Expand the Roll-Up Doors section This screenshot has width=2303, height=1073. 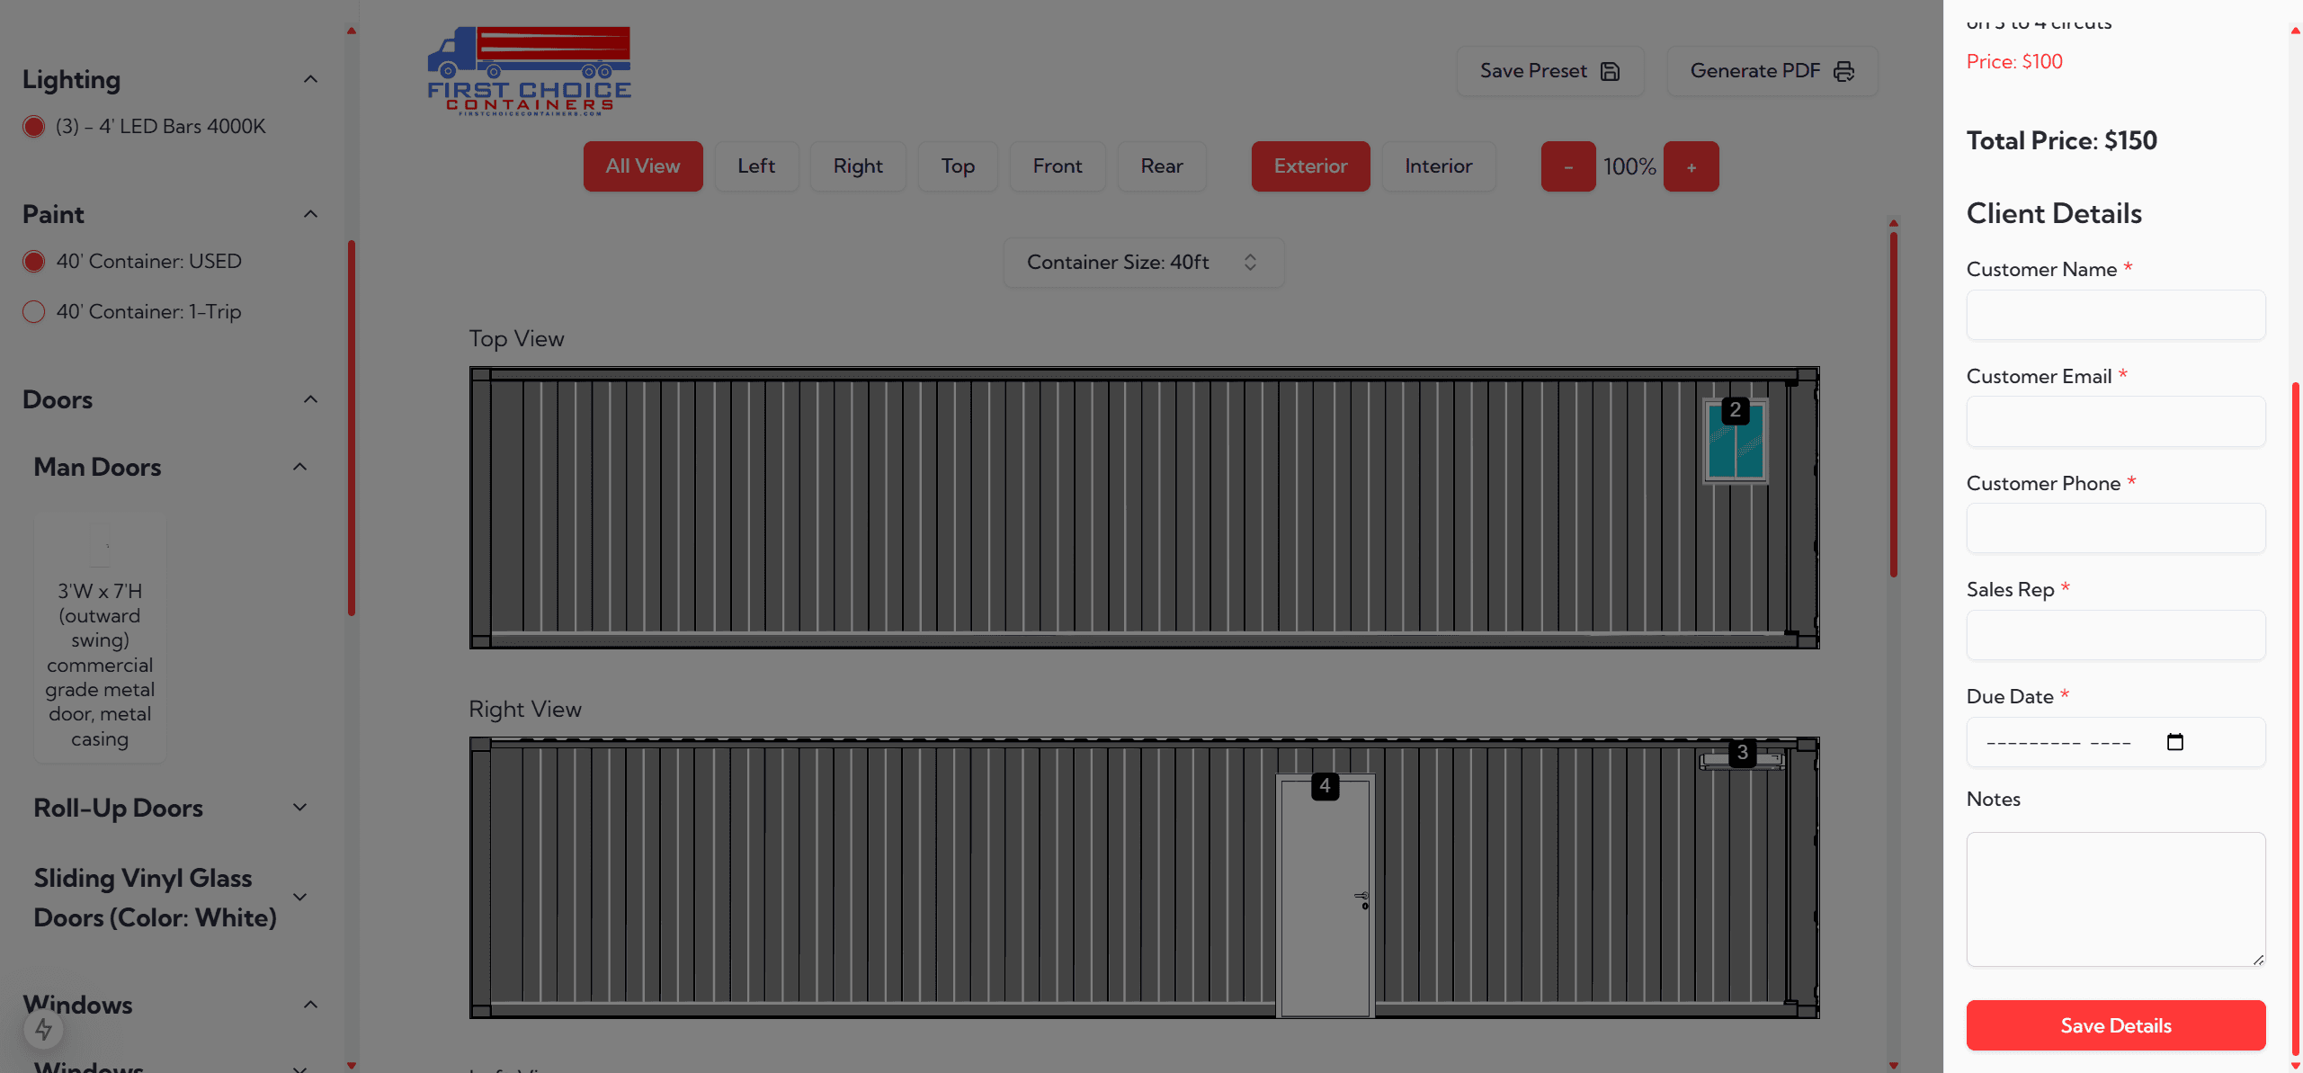[299, 808]
